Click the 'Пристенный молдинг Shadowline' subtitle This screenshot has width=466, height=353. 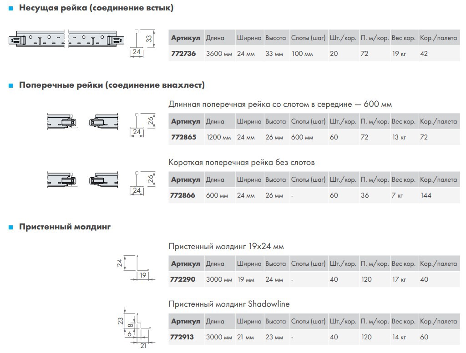(229, 303)
